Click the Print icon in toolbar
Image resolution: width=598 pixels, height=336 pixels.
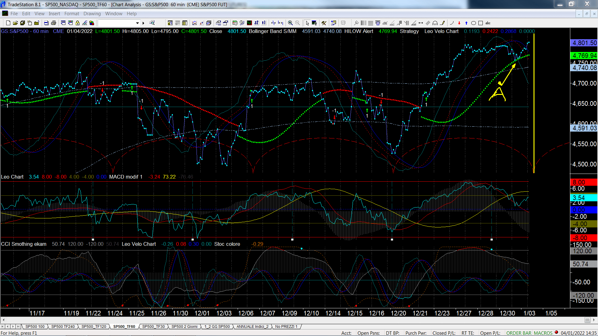(54, 23)
